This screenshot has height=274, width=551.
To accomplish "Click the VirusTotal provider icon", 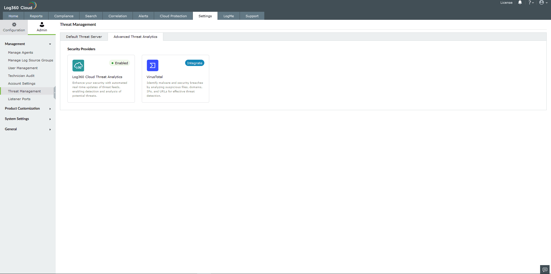I will click(152, 65).
